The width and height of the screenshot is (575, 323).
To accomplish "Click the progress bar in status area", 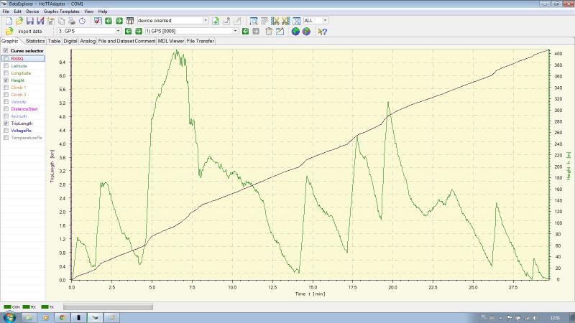I will tap(108, 306).
